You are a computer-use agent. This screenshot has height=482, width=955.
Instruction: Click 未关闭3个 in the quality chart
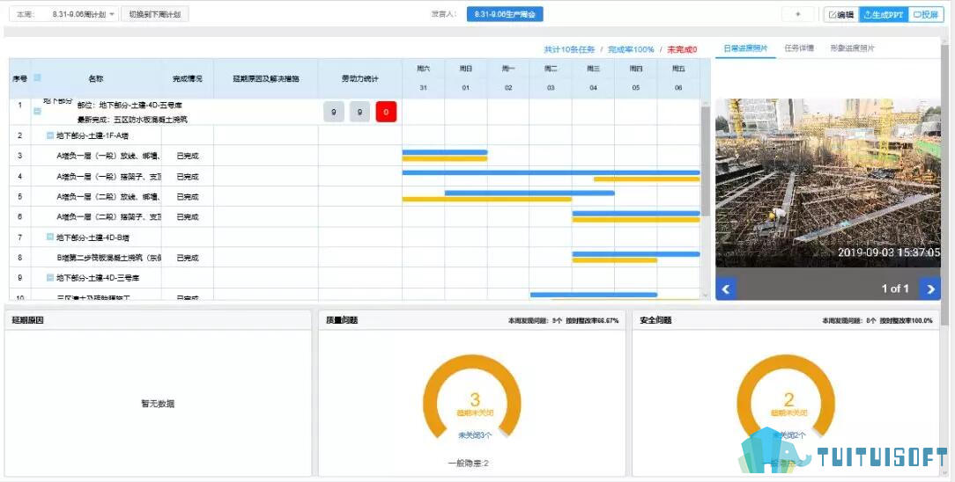tap(475, 435)
